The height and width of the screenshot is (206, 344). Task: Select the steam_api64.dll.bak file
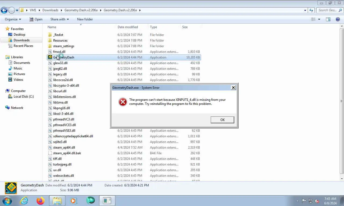67,153
